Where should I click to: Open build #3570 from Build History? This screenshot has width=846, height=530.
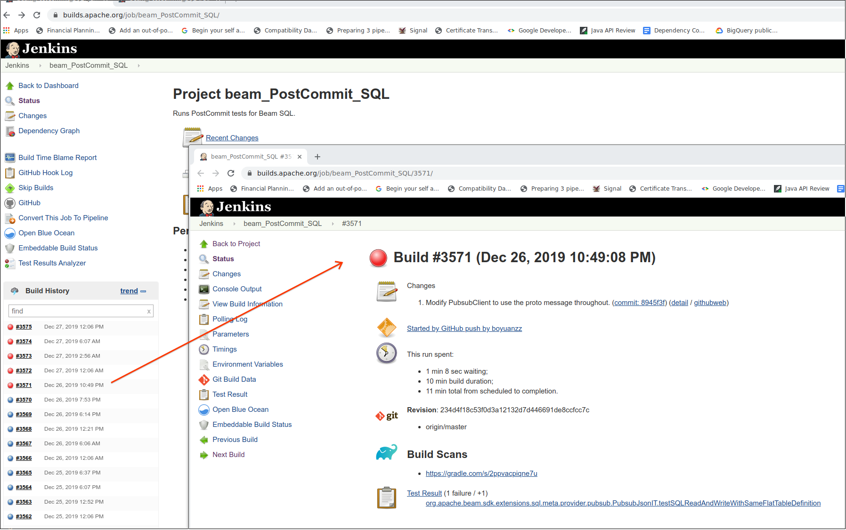pos(24,400)
